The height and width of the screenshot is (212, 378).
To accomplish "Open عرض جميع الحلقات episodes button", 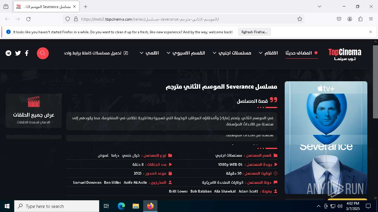I will coord(34,111).
